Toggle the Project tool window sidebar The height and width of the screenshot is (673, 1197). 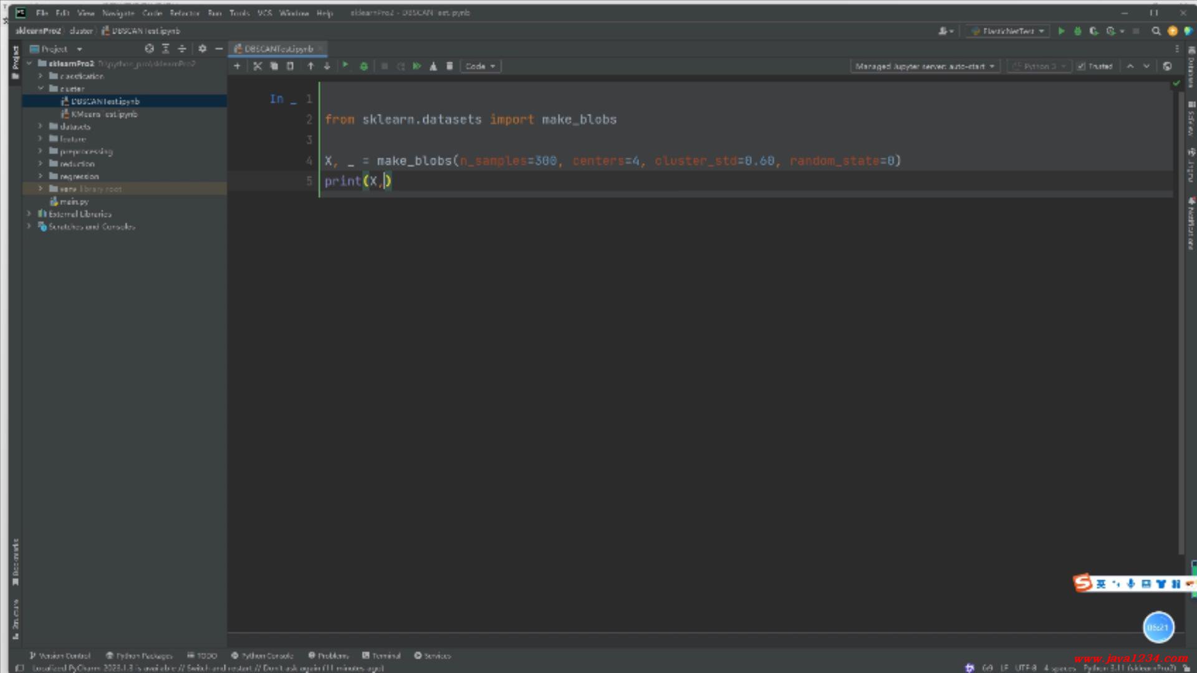pyautogui.click(x=16, y=62)
